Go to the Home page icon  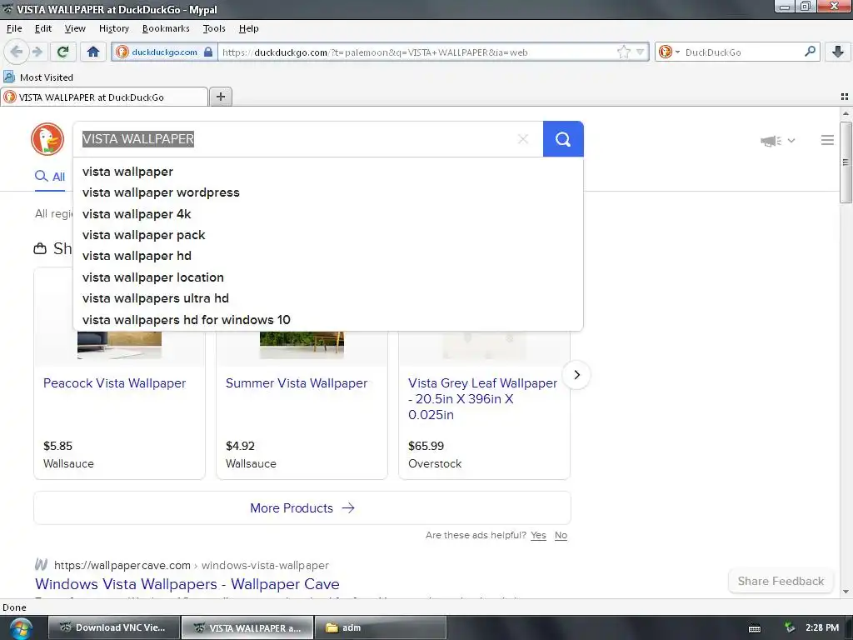(93, 52)
